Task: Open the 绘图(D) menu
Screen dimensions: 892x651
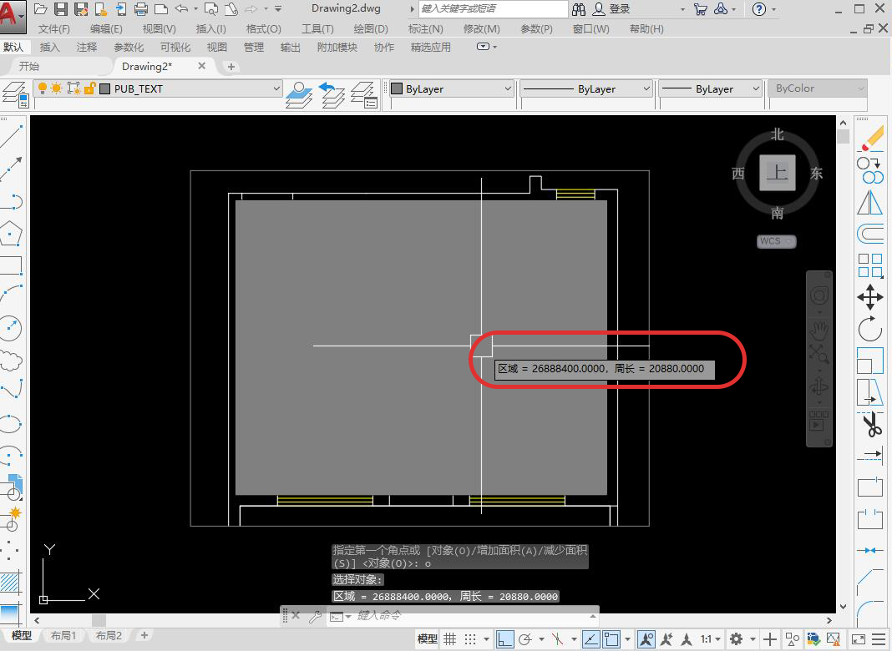Action: pyautogui.click(x=370, y=29)
